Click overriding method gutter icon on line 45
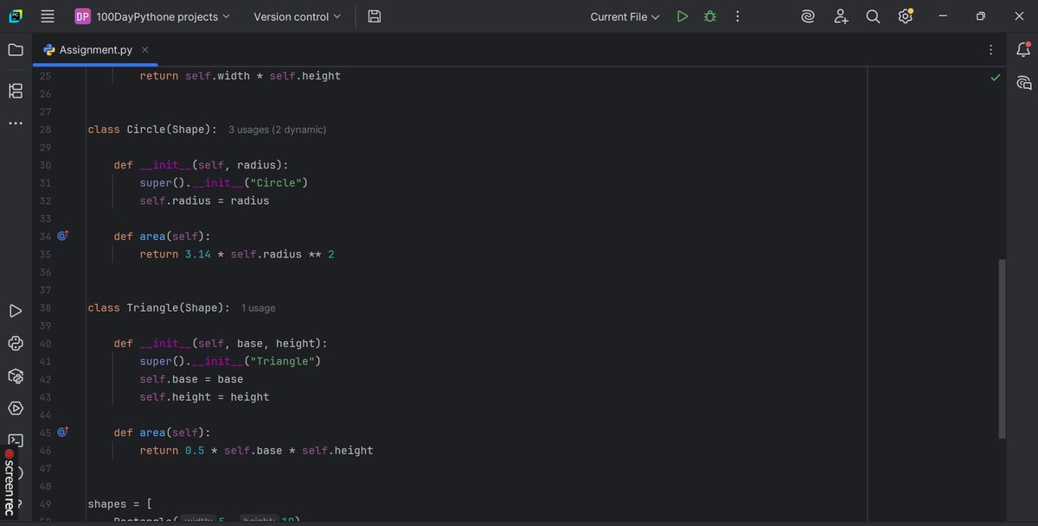Screen dimensions: 1038x526 [62, 432]
